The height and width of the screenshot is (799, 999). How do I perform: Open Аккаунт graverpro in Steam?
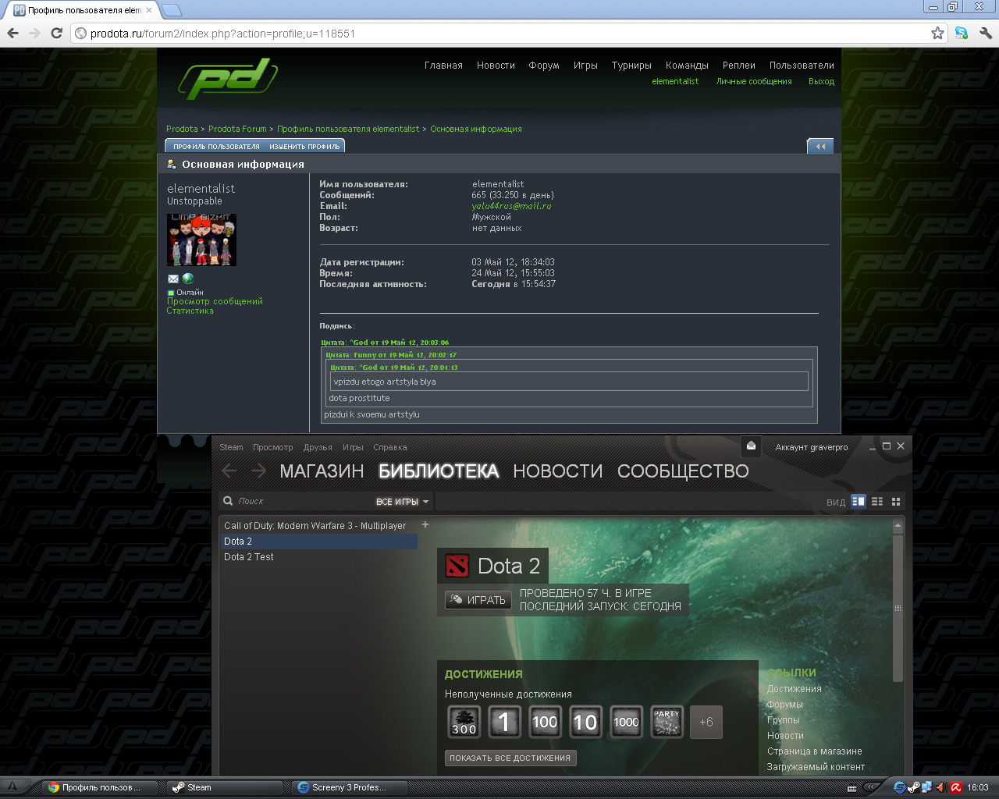pos(812,447)
